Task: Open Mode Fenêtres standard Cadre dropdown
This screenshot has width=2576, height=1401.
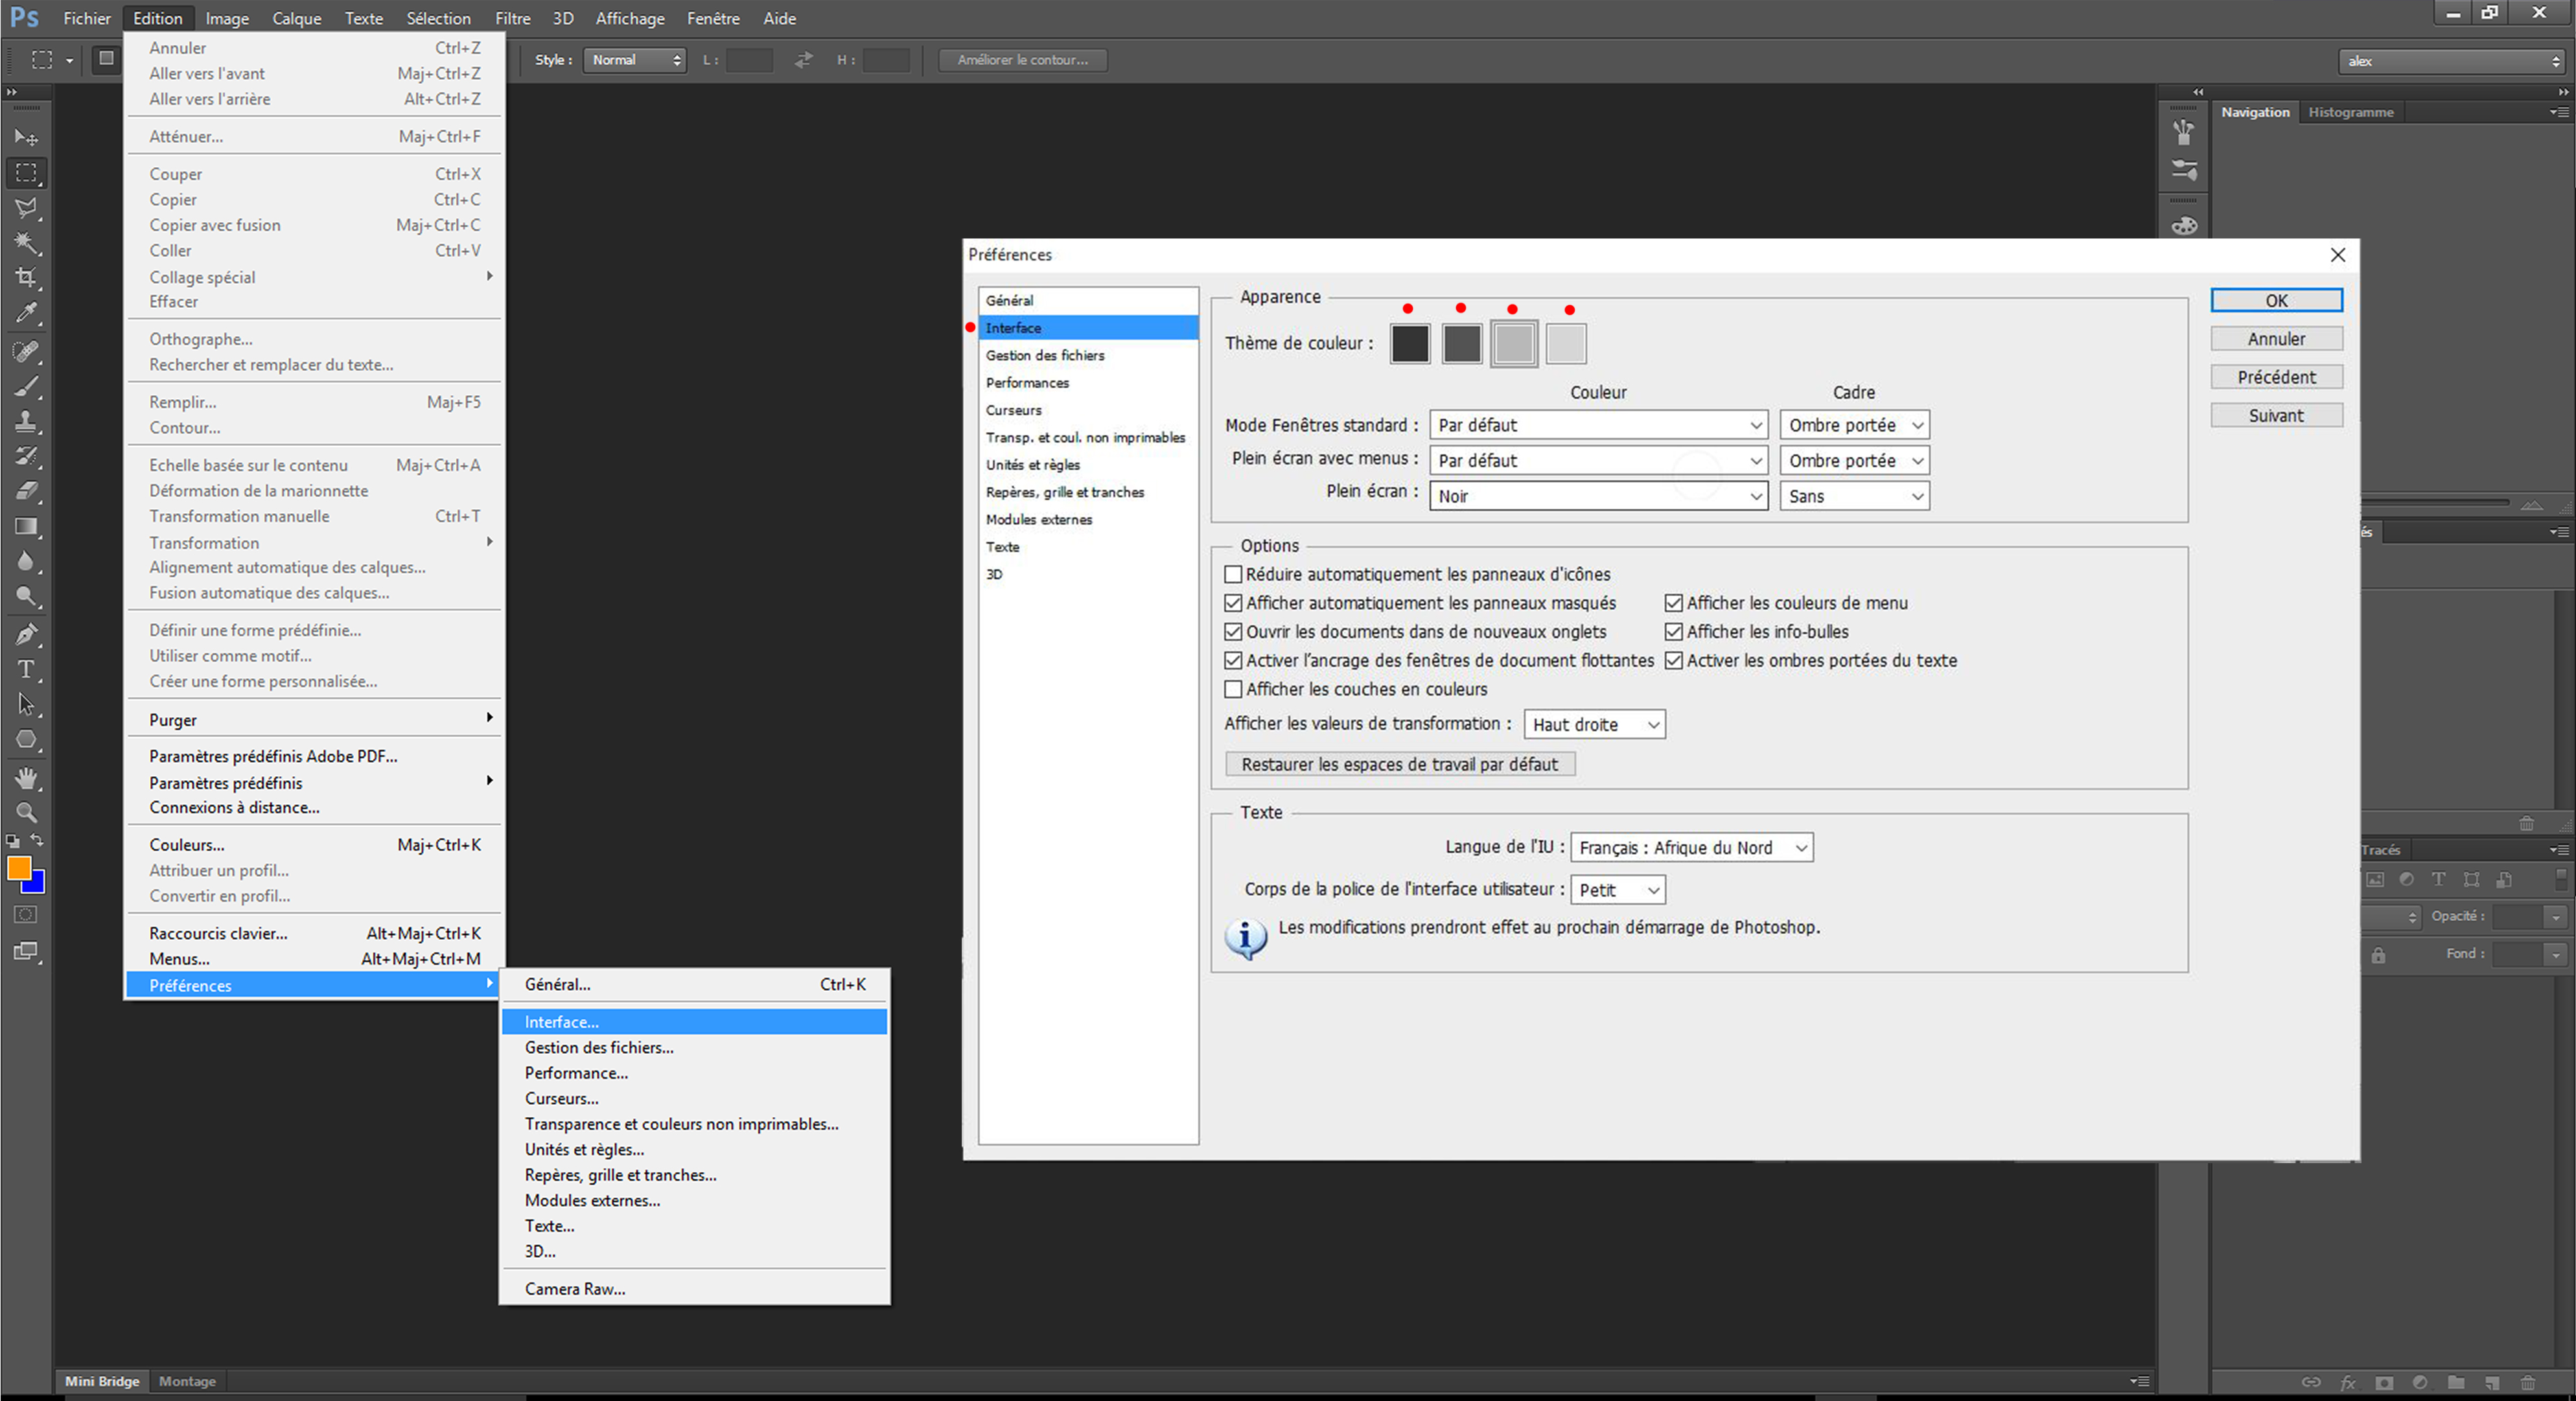Action: [1854, 425]
